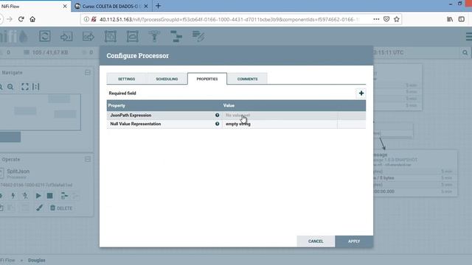Viewport: 472px width, 265px height.
Task: Select the Output Port icon in NiFi toolbar
Action: tap(88, 36)
